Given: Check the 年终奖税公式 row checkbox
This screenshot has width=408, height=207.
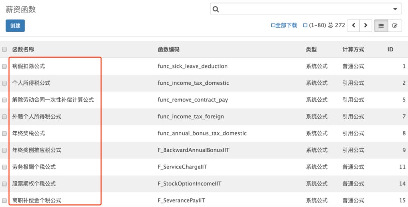Looking at the screenshot, I should [5, 133].
